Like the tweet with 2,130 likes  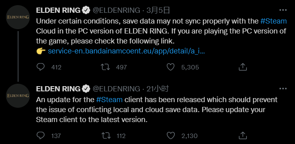tap(171, 136)
